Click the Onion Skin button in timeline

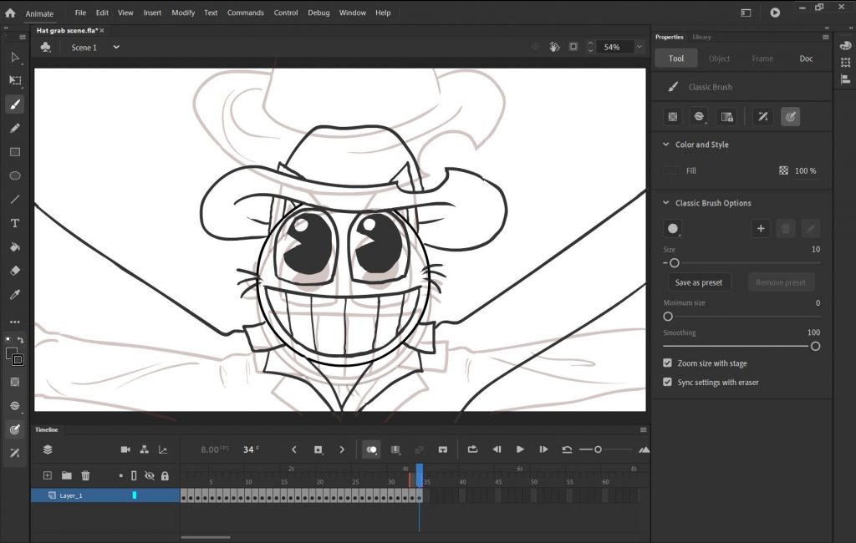tap(372, 449)
